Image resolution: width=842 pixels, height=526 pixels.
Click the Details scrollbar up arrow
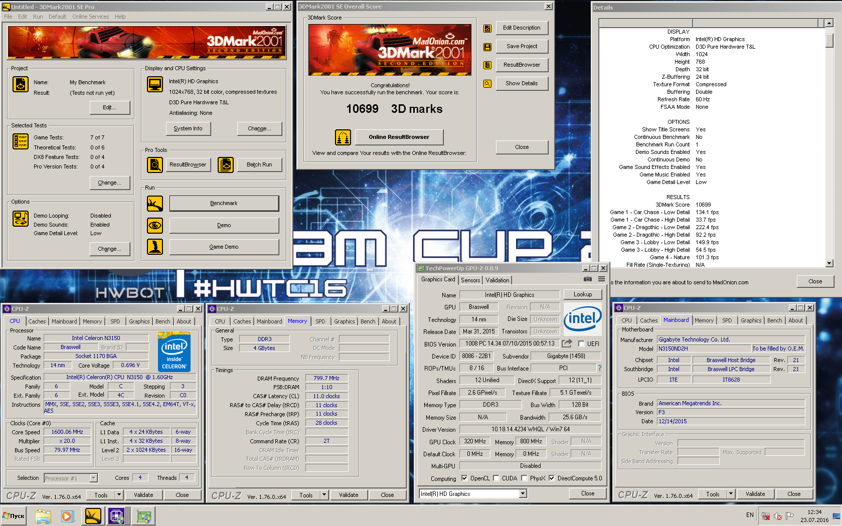click(829, 23)
